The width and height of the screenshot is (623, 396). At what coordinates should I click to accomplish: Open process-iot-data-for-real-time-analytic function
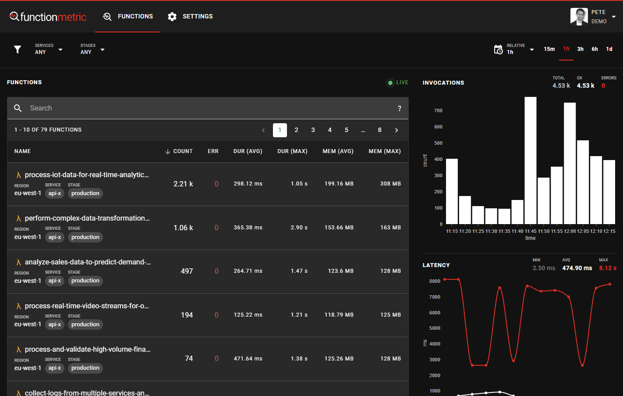(87, 175)
